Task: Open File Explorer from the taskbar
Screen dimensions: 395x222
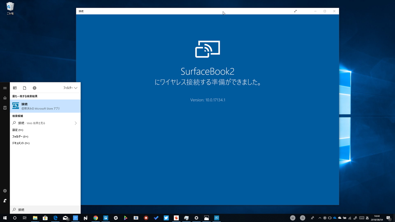Action: point(35,218)
